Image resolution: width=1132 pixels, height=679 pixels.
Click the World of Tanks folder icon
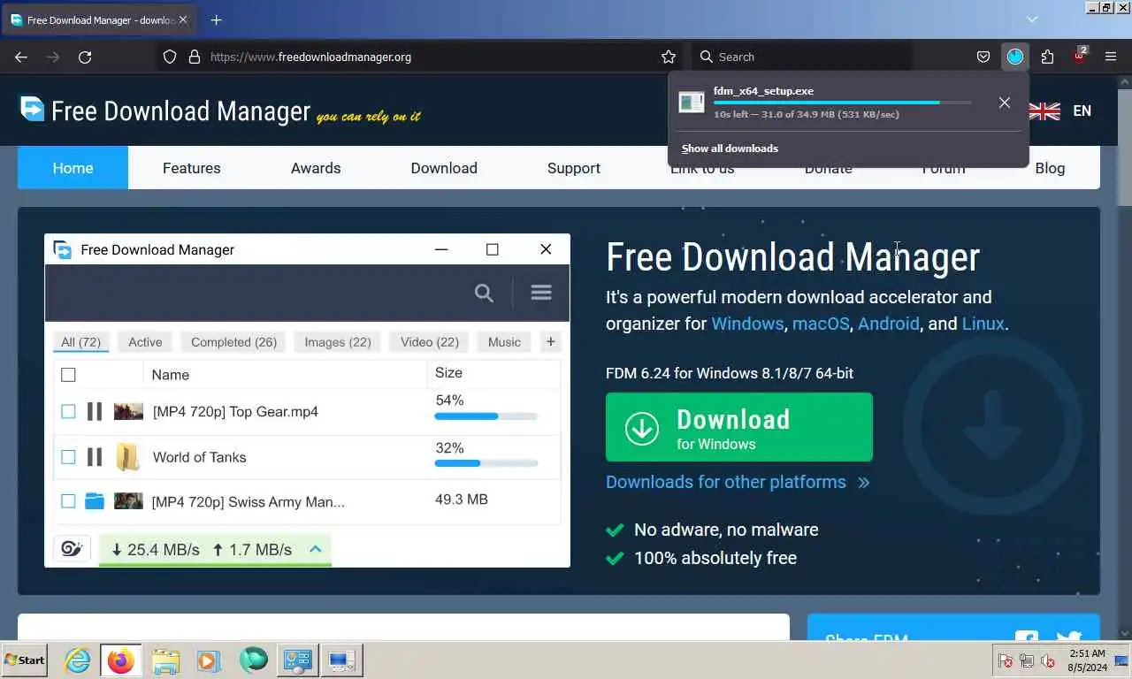click(x=128, y=457)
